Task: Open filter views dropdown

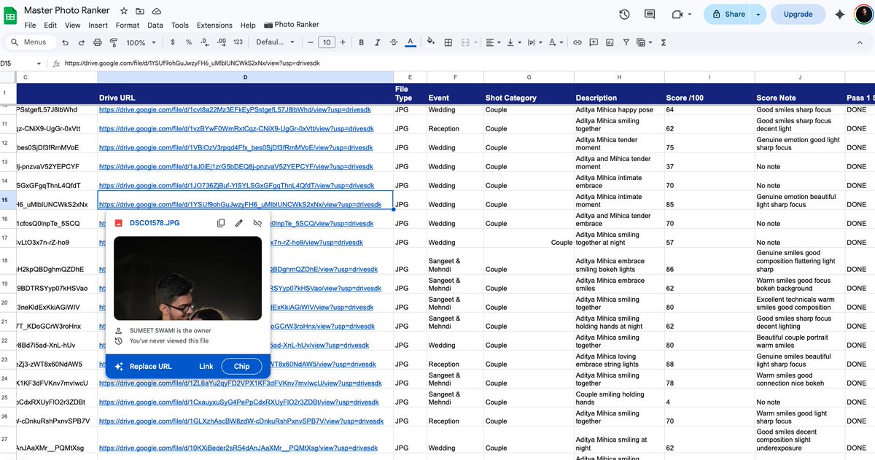Action: point(645,42)
